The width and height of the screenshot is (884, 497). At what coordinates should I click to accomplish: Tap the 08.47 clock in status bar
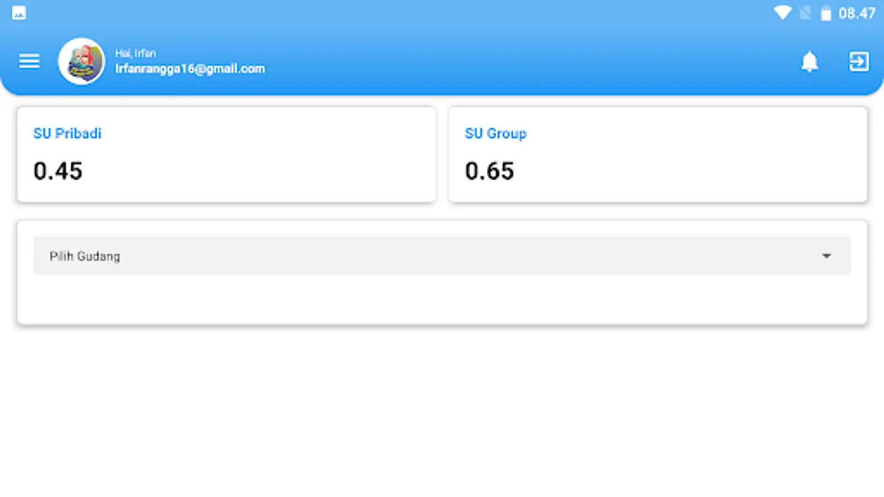point(857,13)
